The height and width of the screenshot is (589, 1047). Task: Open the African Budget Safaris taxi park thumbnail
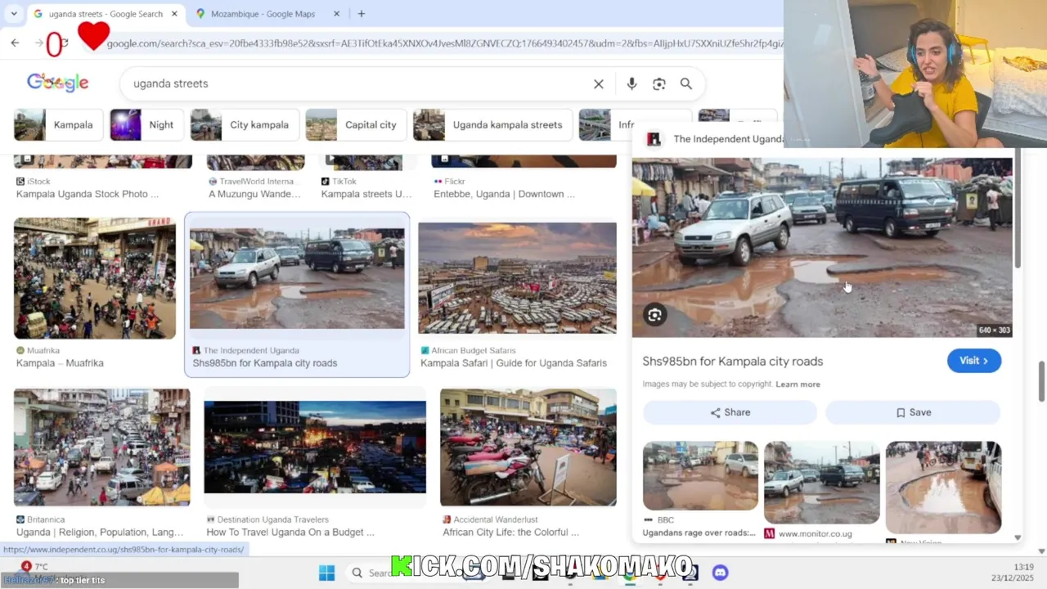click(517, 278)
